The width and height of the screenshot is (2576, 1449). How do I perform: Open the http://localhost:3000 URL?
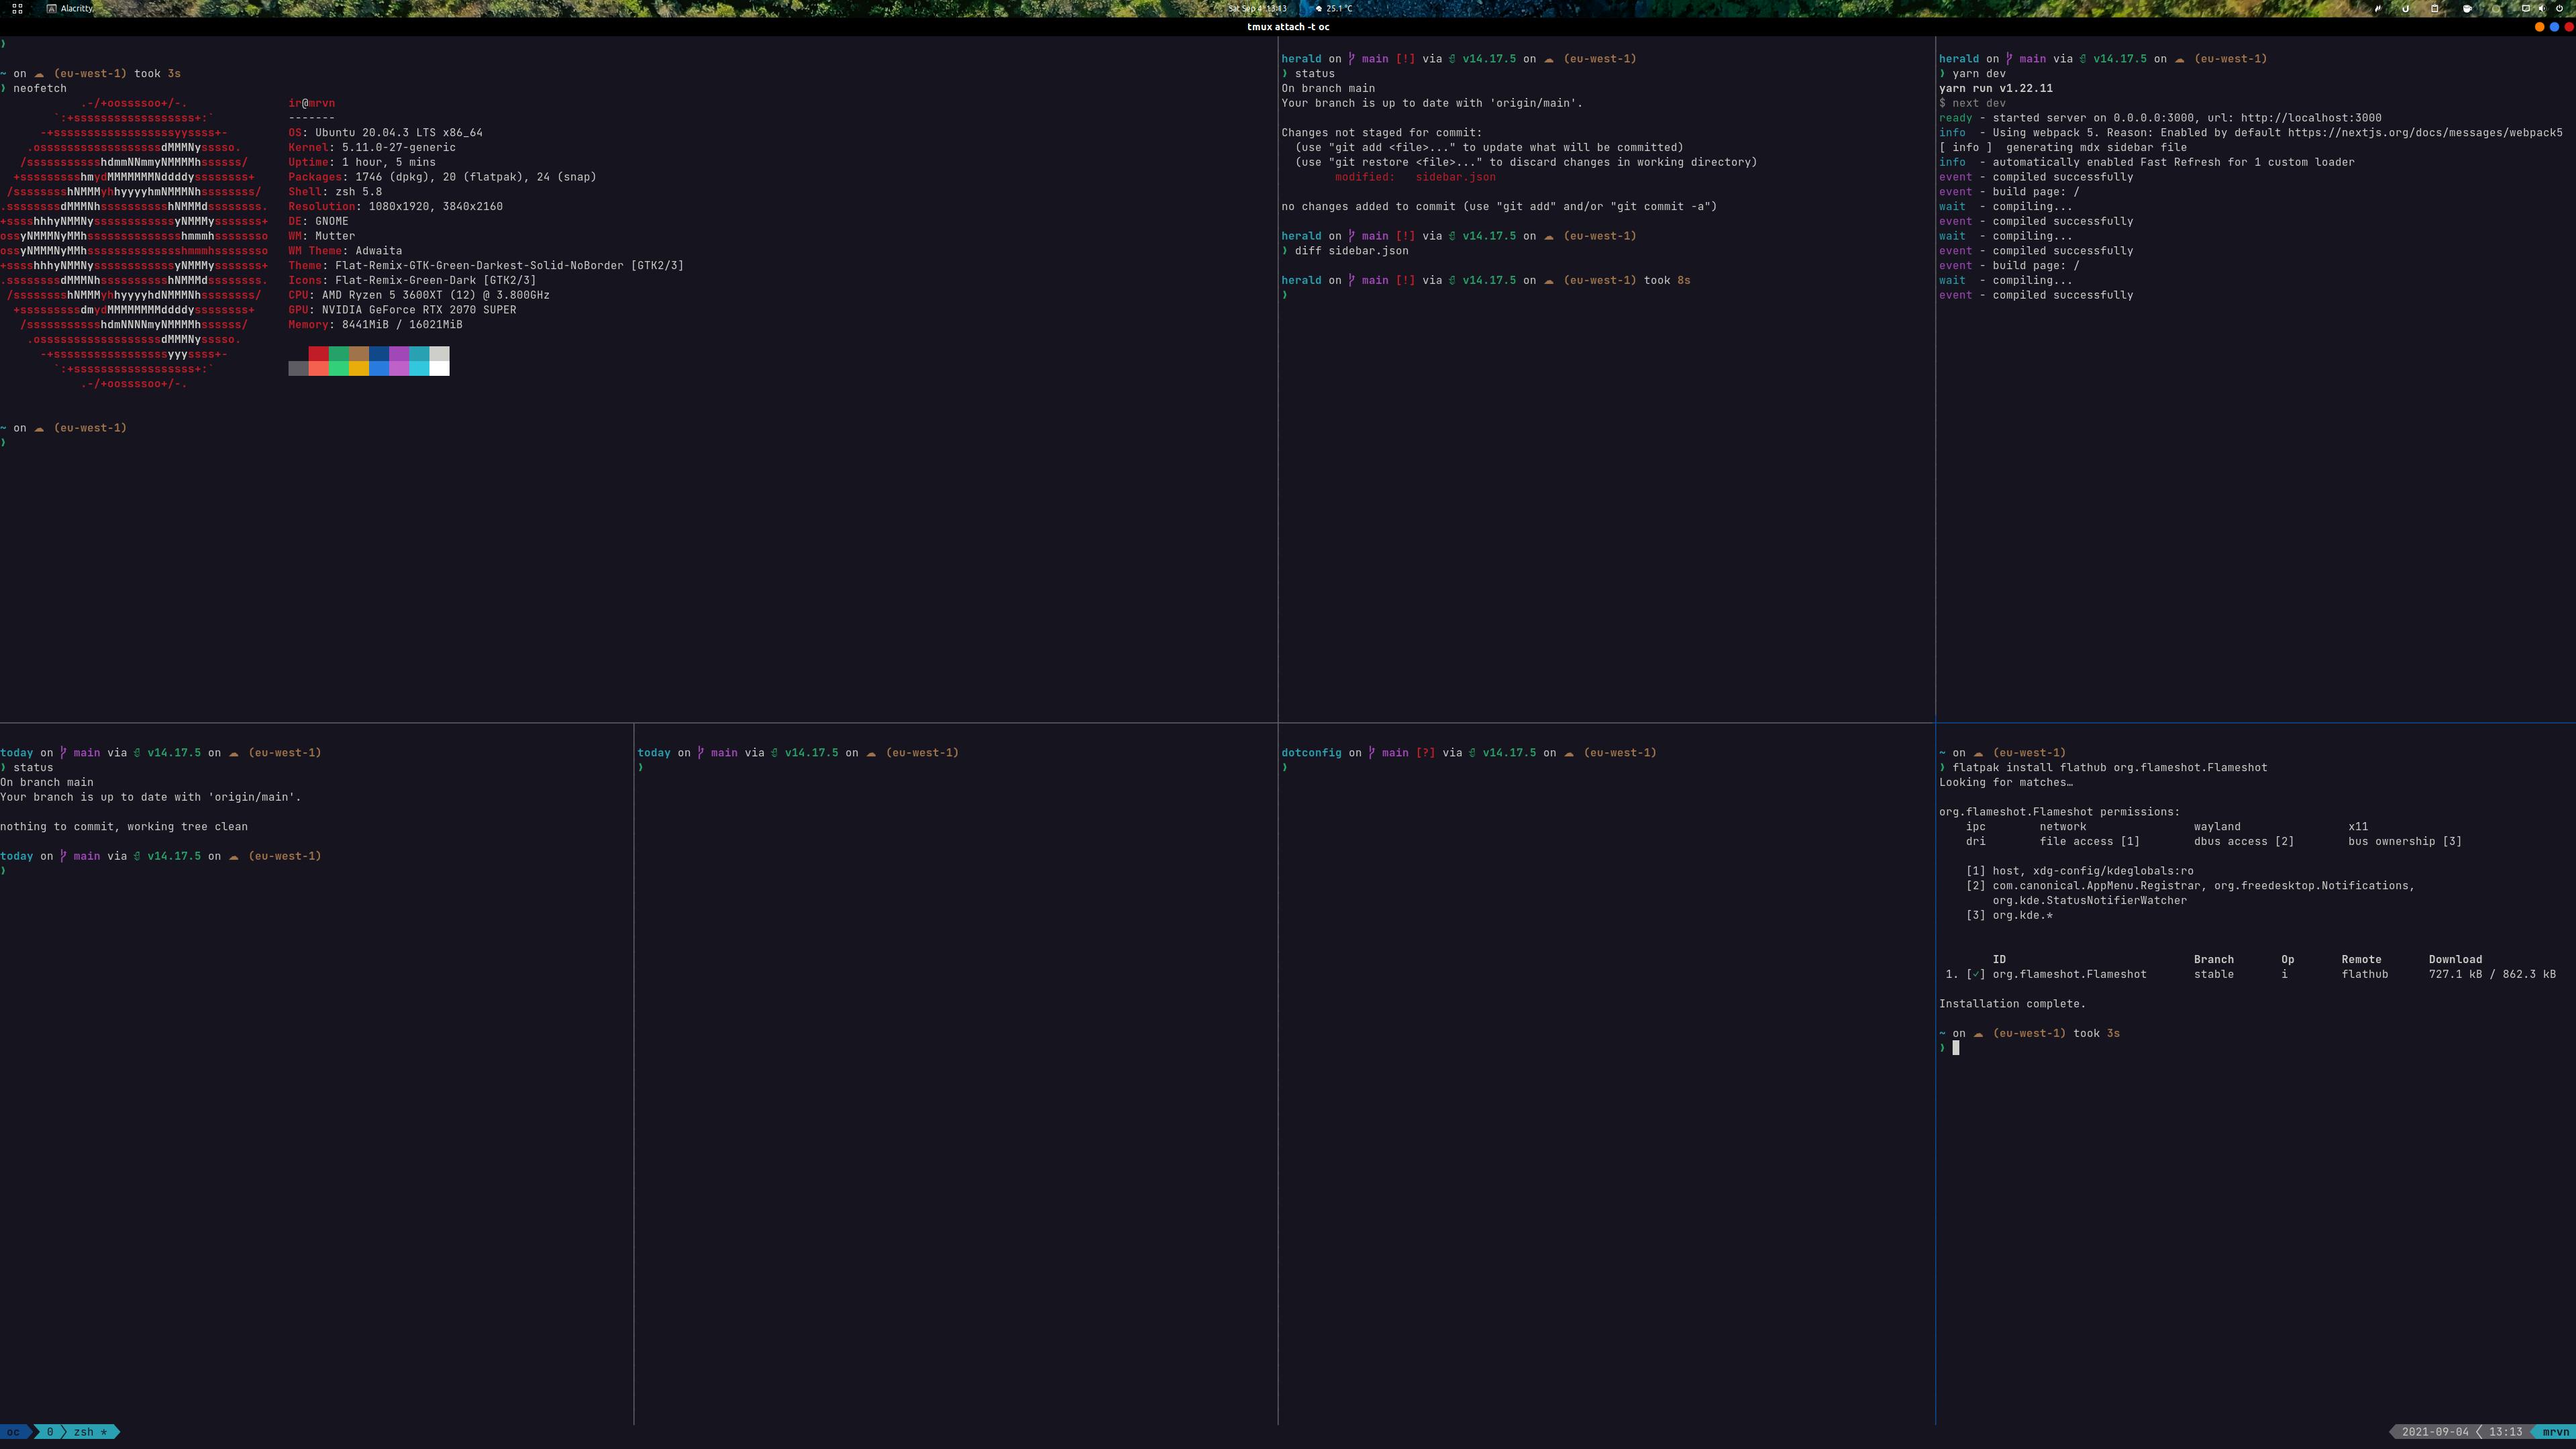point(2310,118)
